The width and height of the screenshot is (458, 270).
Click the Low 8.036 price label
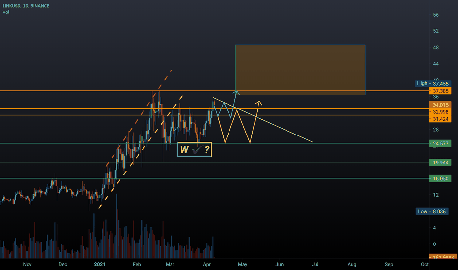pyautogui.click(x=432, y=211)
